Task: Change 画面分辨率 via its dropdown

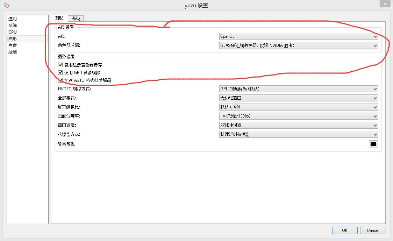Action: 298,116
